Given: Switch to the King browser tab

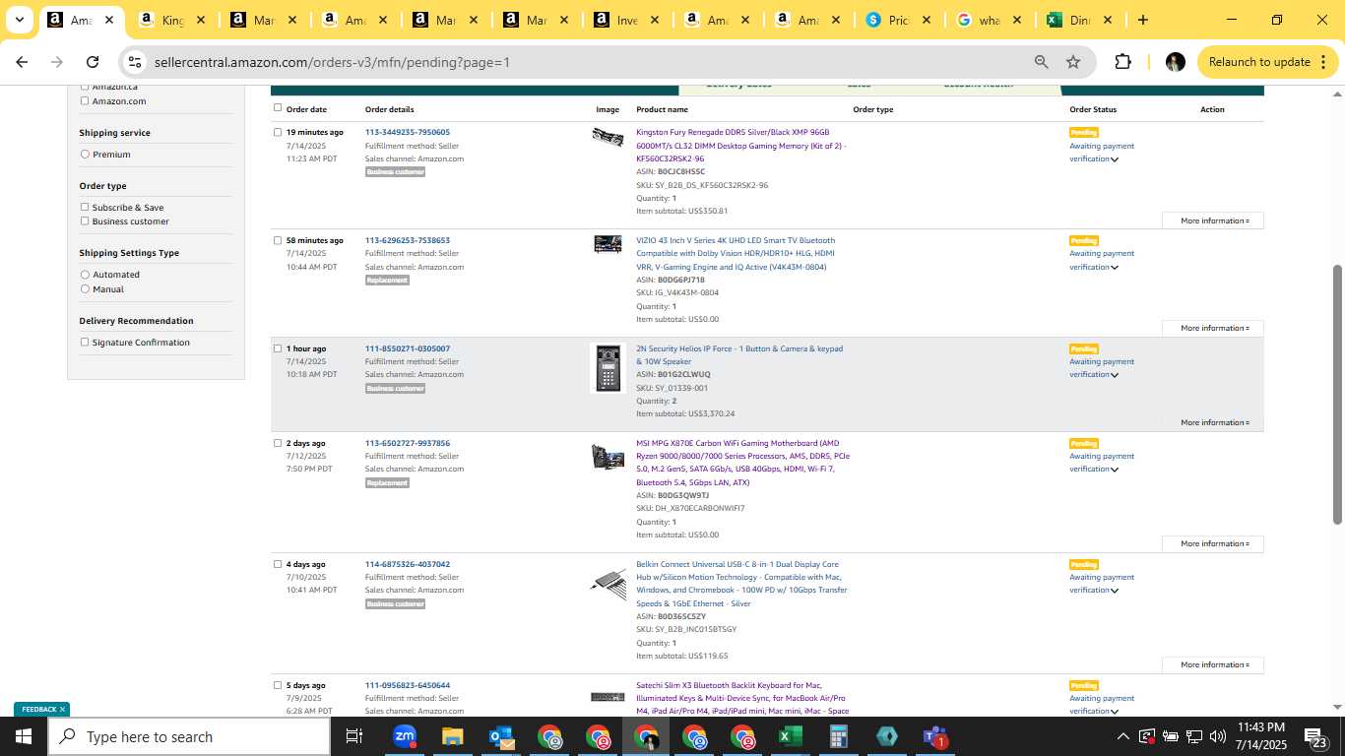Looking at the screenshot, I should (x=173, y=20).
